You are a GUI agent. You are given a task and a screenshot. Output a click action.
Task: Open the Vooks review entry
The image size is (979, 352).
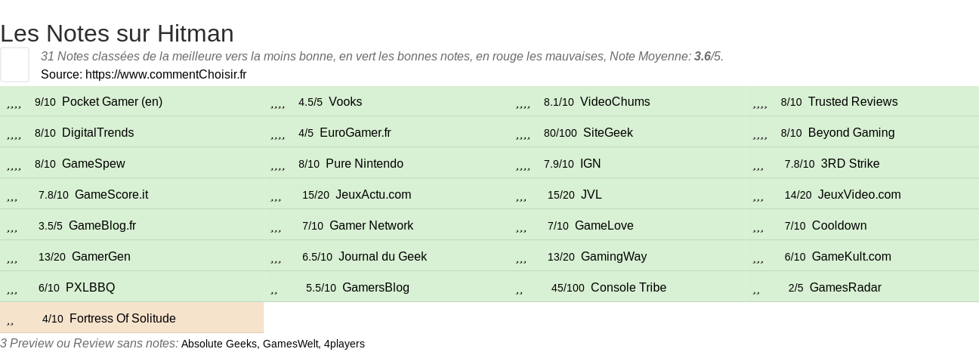coord(345,102)
